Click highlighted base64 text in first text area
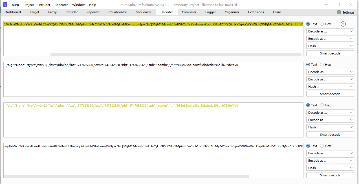This screenshot has height=184, width=359. pos(153,24)
